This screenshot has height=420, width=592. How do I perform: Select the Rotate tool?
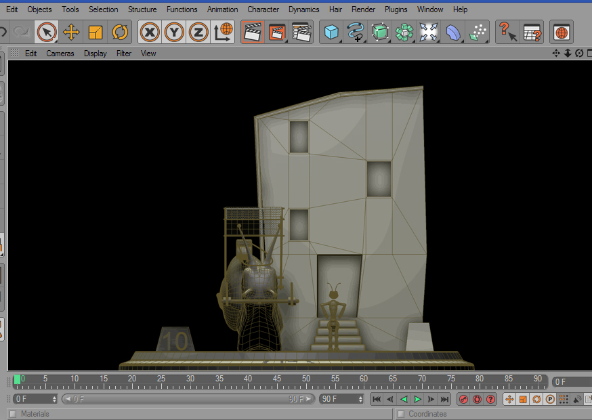pyautogui.click(x=120, y=32)
